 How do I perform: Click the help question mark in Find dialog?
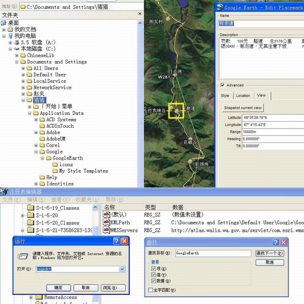tap(275, 242)
